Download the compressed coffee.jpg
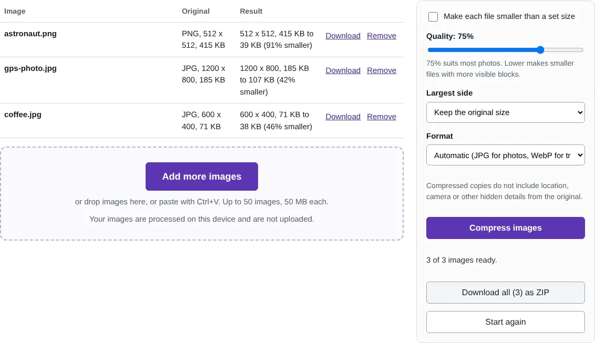595x343 pixels. pos(343,117)
